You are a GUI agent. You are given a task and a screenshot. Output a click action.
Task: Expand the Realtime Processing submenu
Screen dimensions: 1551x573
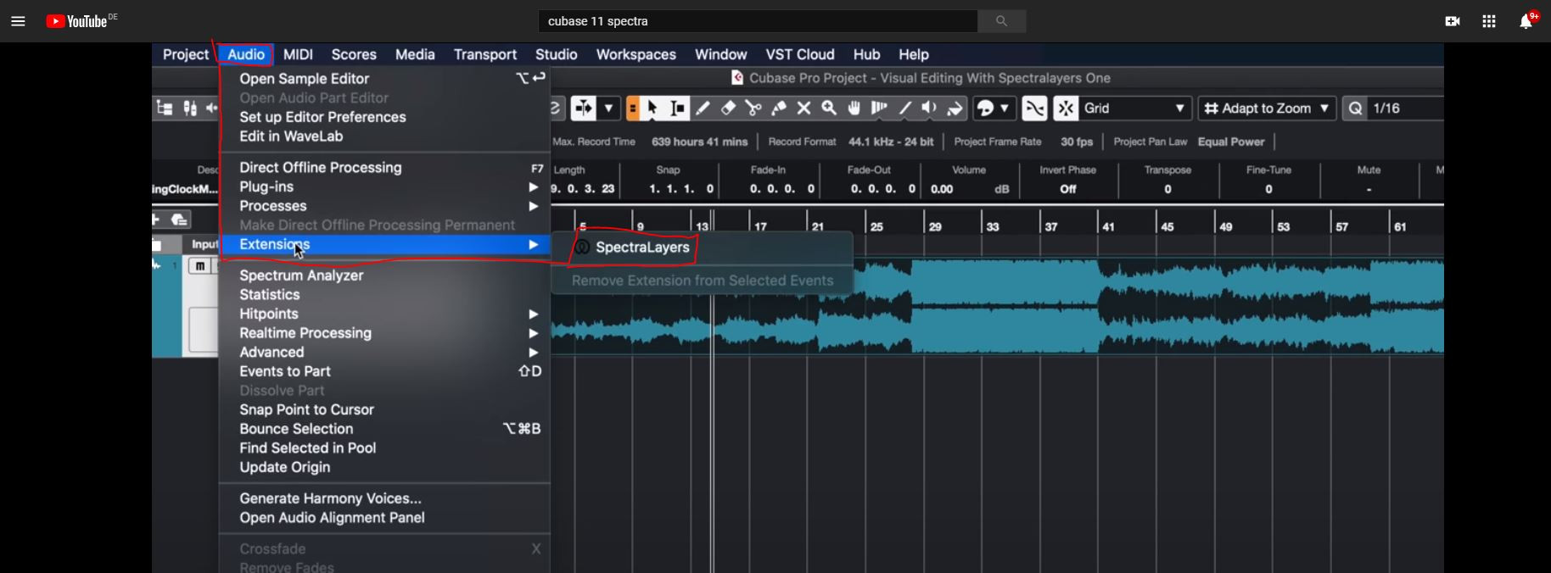coord(384,333)
